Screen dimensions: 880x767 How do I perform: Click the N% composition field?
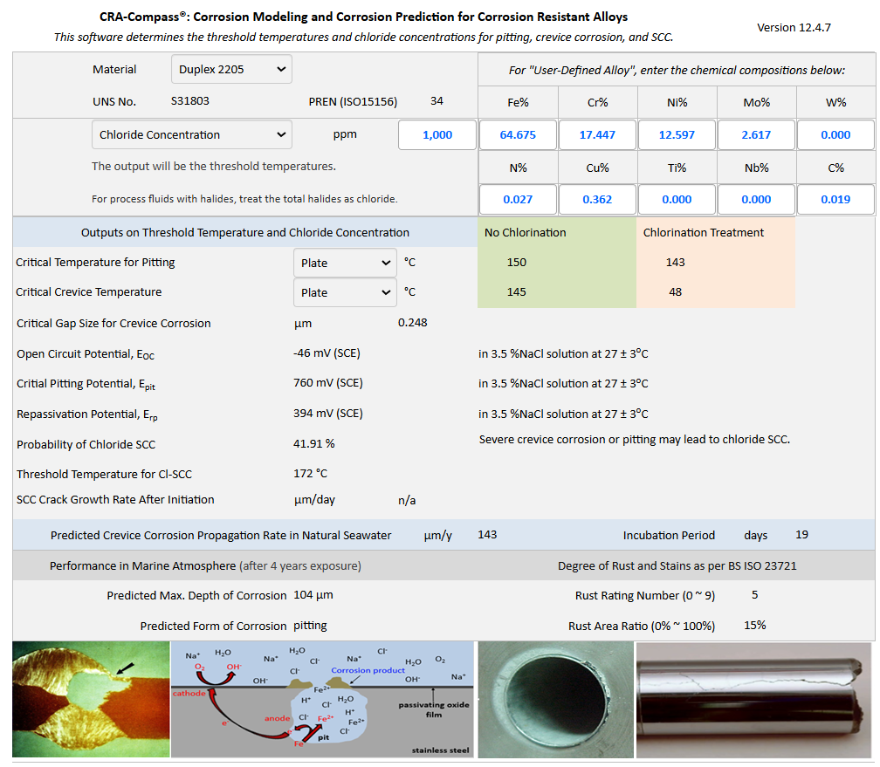[518, 199]
